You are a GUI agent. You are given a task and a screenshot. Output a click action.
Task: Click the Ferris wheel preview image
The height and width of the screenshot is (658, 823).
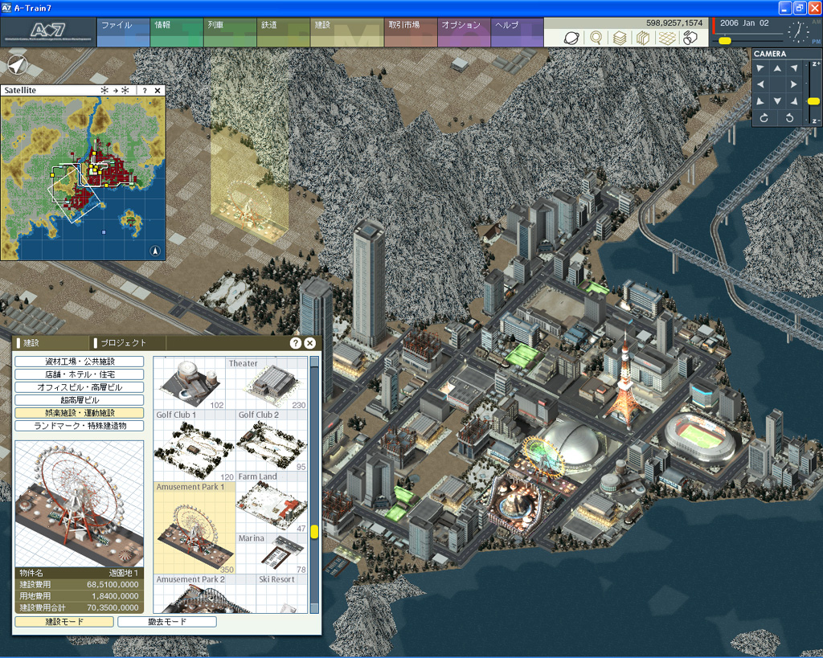[x=80, y=504]
